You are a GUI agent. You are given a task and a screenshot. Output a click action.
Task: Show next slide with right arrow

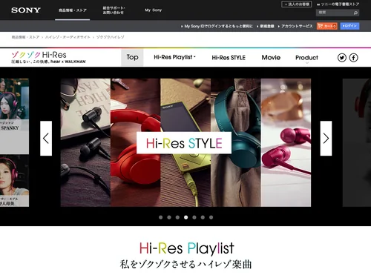pyautogui.click(x=326, y=138)
